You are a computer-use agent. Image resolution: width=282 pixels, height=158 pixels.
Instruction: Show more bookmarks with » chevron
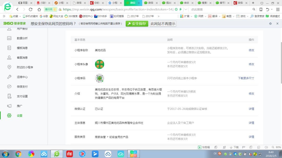pos(158,16)
